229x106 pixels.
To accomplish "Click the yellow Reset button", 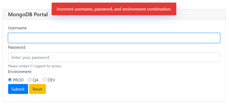I will [x=38, y=89].
